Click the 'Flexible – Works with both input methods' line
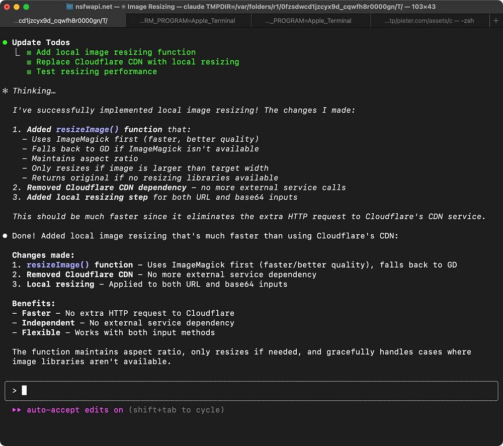The width and height of the screenshot is (503, 446). click(x=114, y=332)
